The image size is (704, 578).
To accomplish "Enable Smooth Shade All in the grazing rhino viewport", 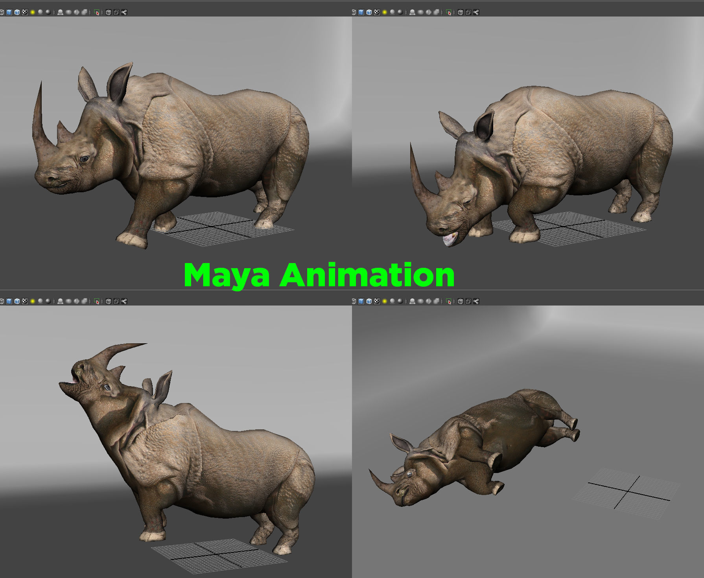I will point(361,12).
